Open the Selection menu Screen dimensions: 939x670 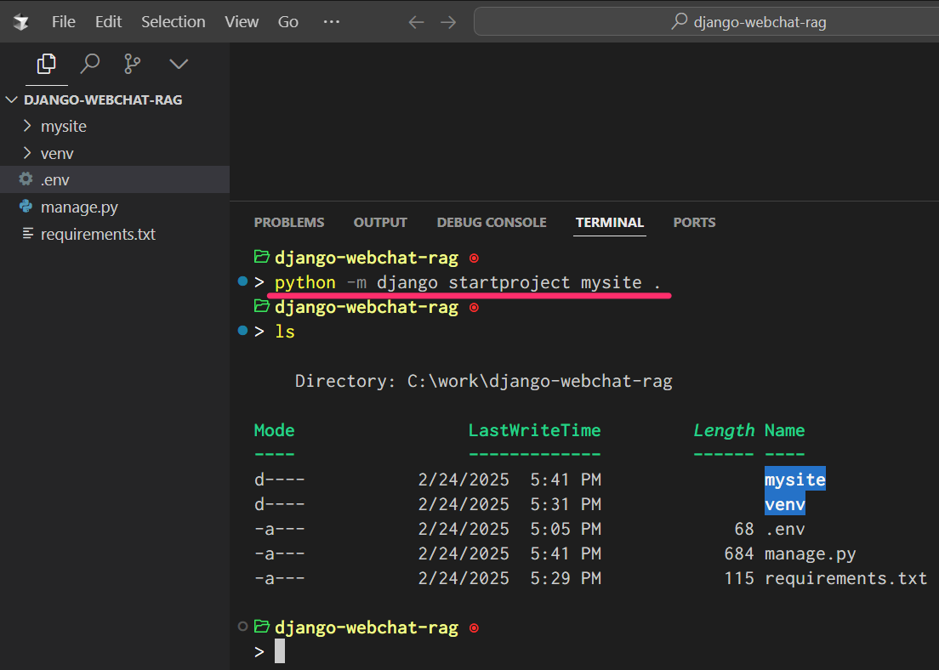(173, 22)
